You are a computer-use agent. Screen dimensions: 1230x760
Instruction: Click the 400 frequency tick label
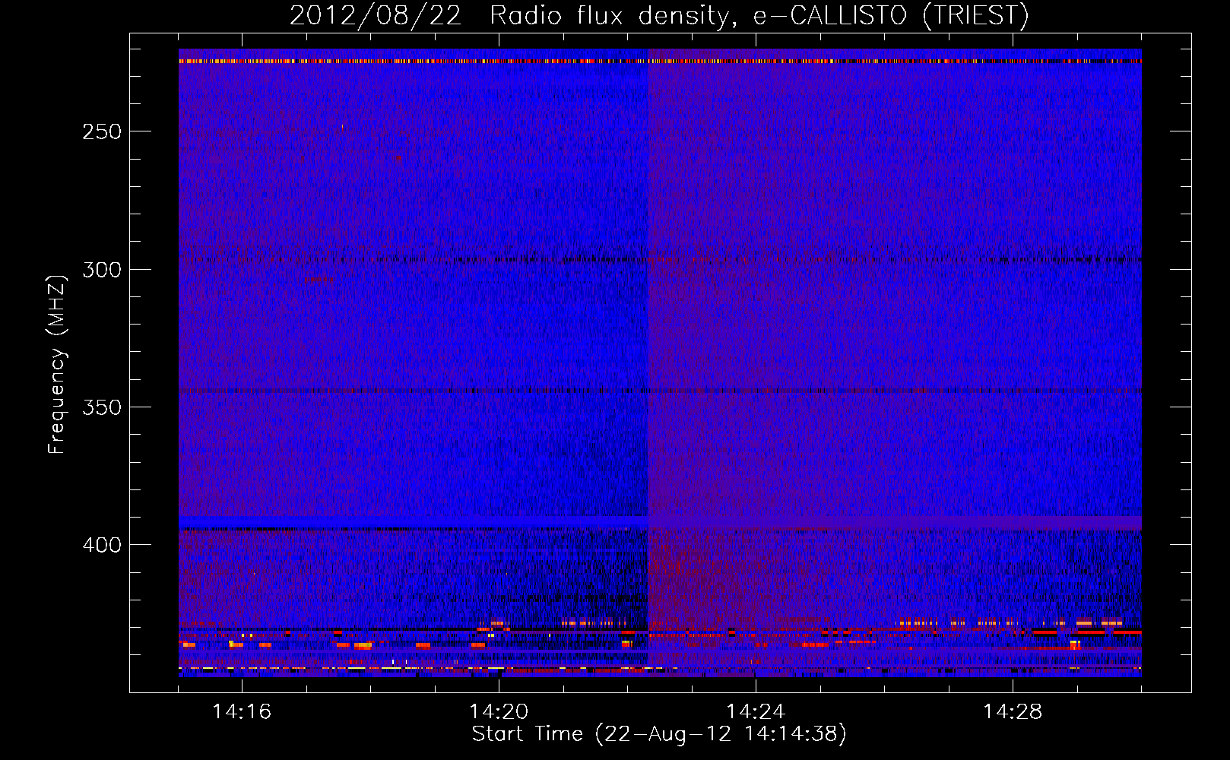point(102,545)
